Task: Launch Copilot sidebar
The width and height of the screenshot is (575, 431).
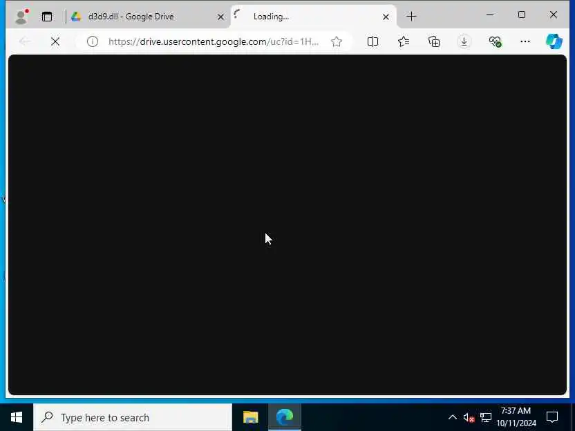Action: (554, 41)
